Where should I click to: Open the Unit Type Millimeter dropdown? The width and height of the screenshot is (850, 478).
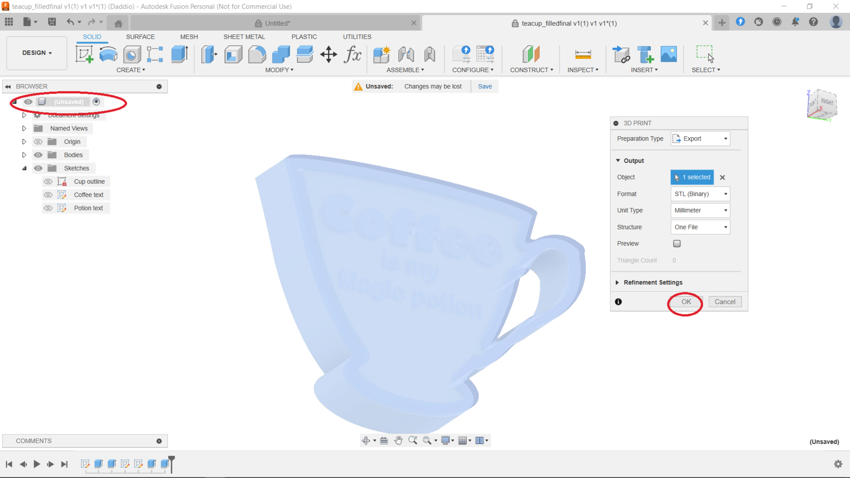[x=700, y=210]
